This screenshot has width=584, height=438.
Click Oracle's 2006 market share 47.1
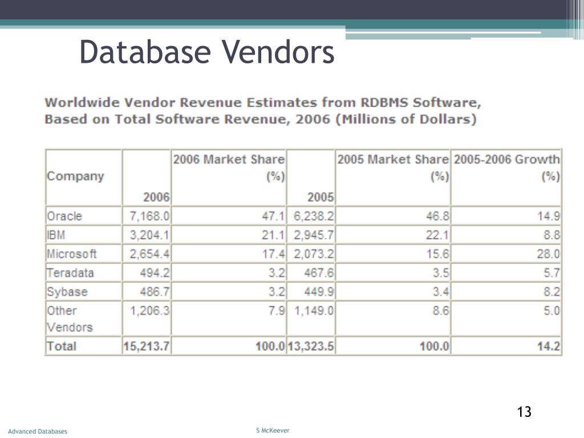click(273, 216)
